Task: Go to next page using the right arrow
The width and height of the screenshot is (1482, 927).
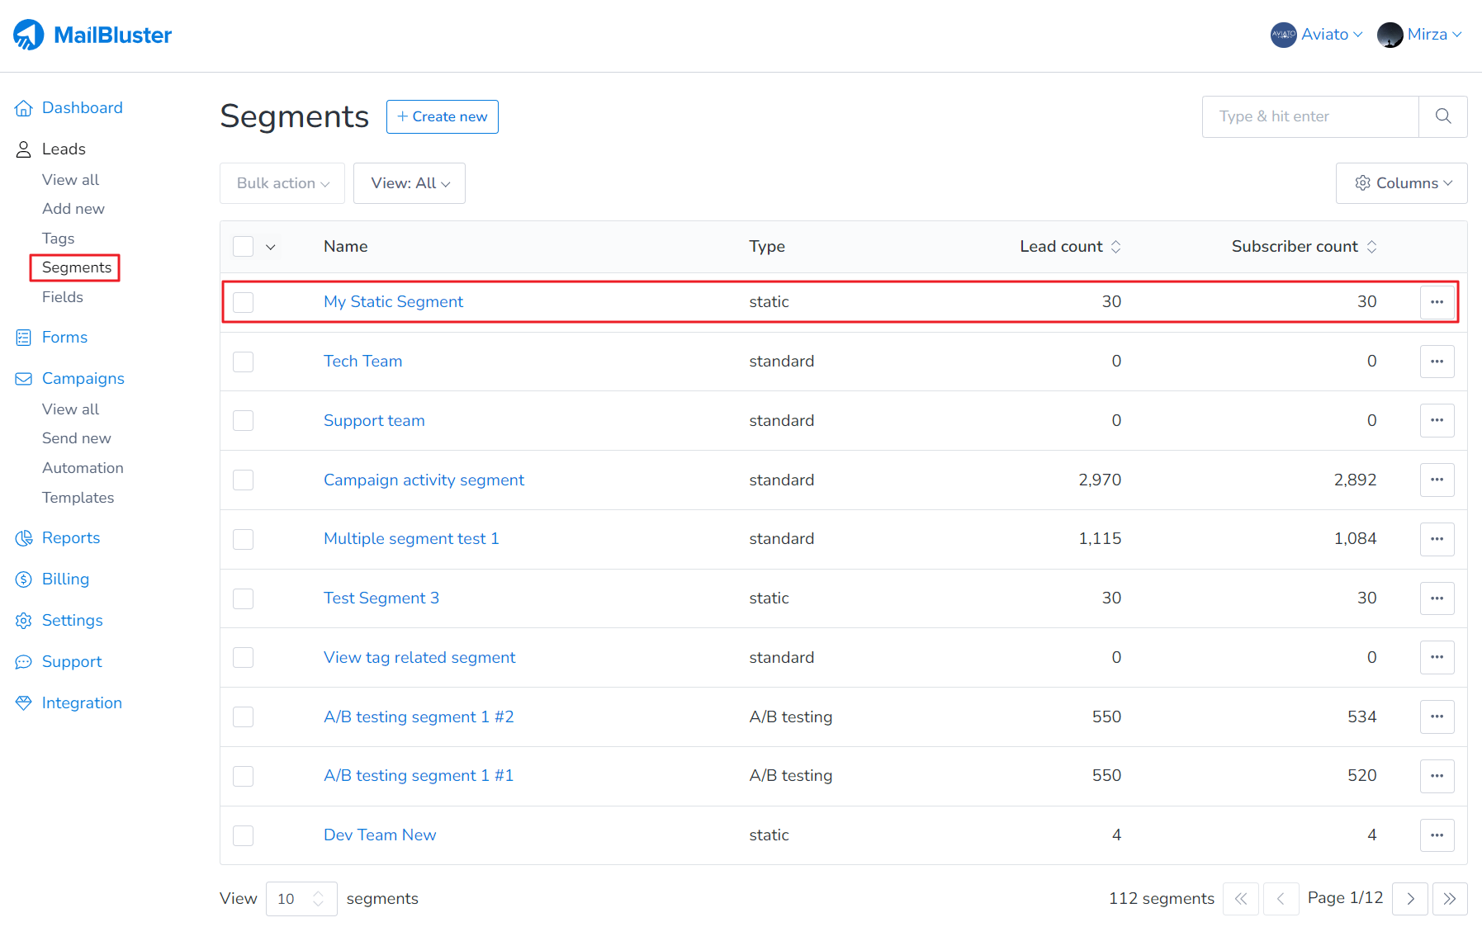Action: [1410, 899]
